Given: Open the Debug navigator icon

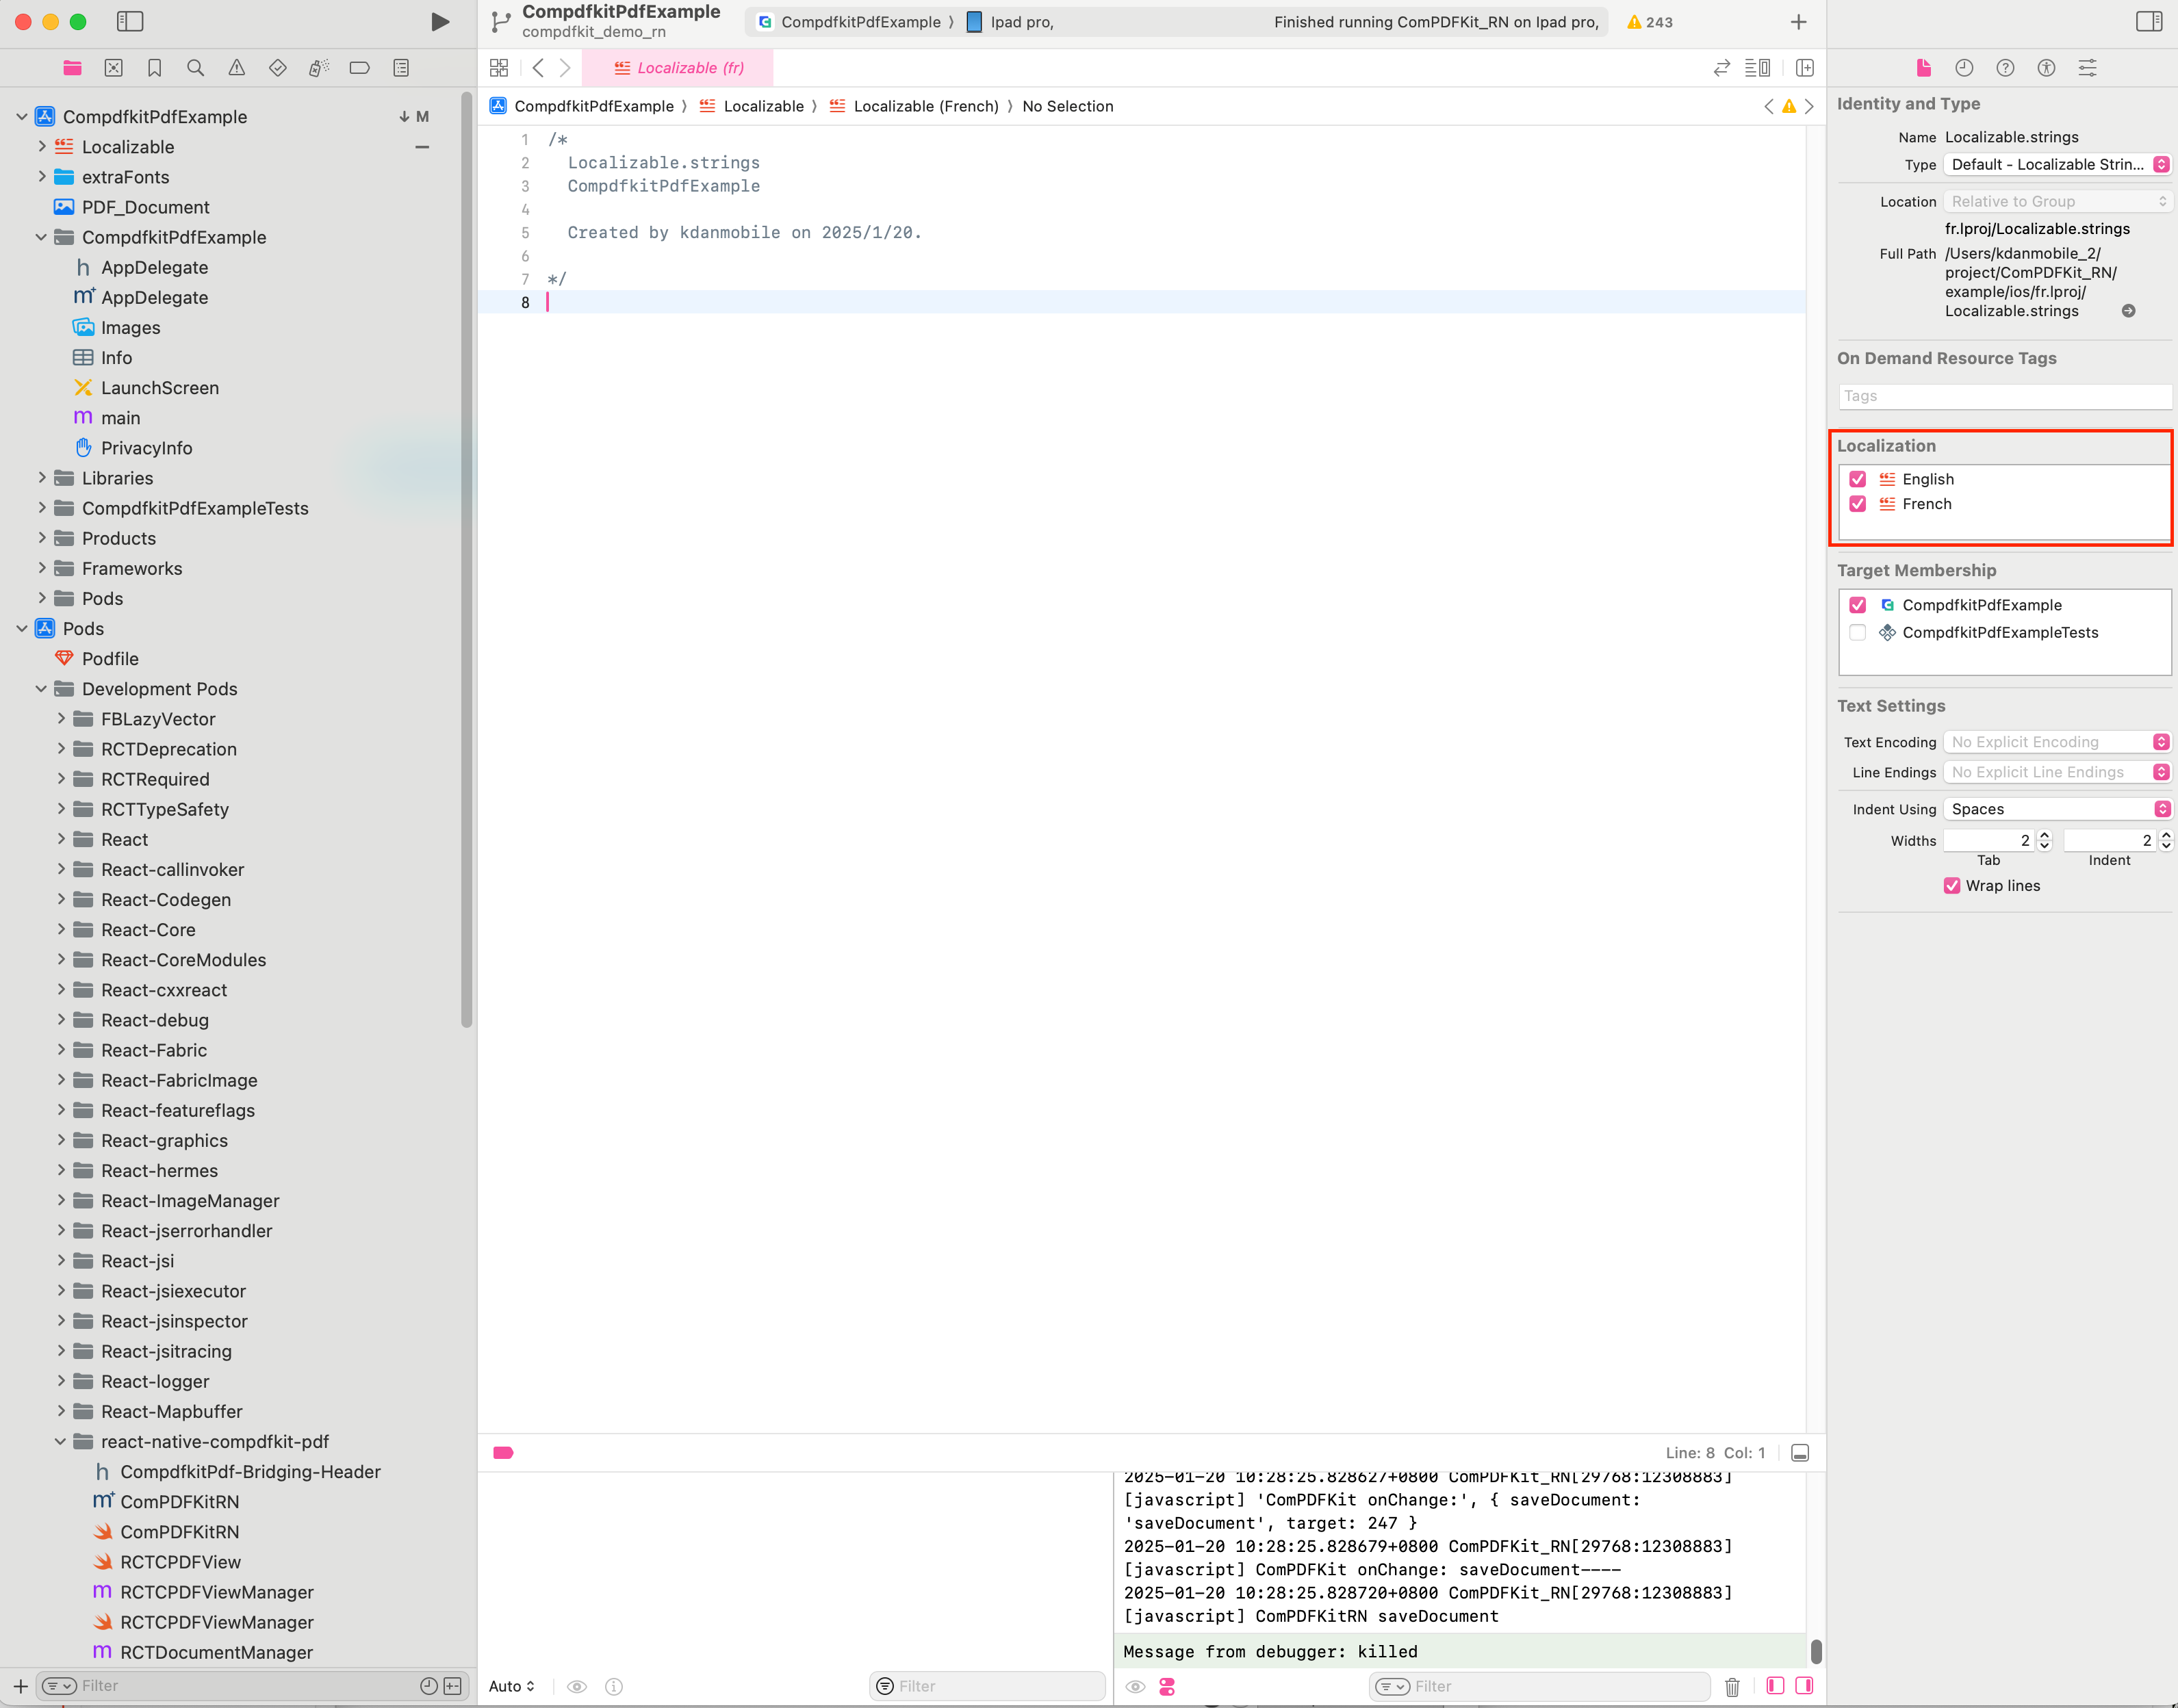Looking at the screenshot, I should click(x=319, y=68).
